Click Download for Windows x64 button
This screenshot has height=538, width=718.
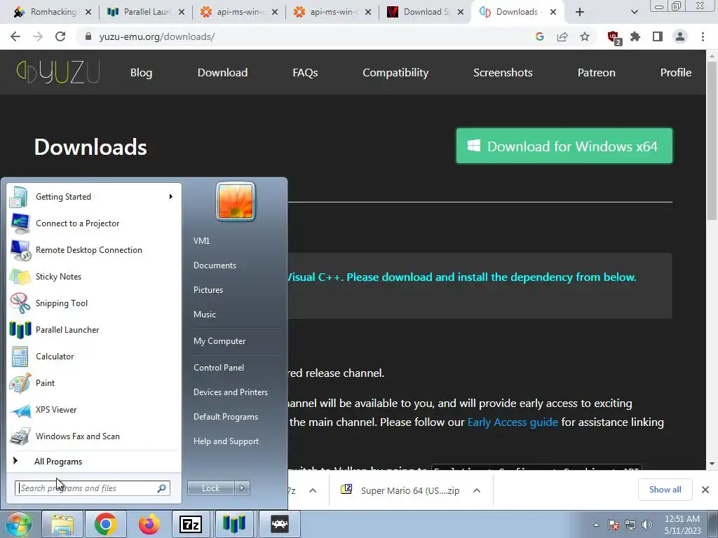(564, 146)
